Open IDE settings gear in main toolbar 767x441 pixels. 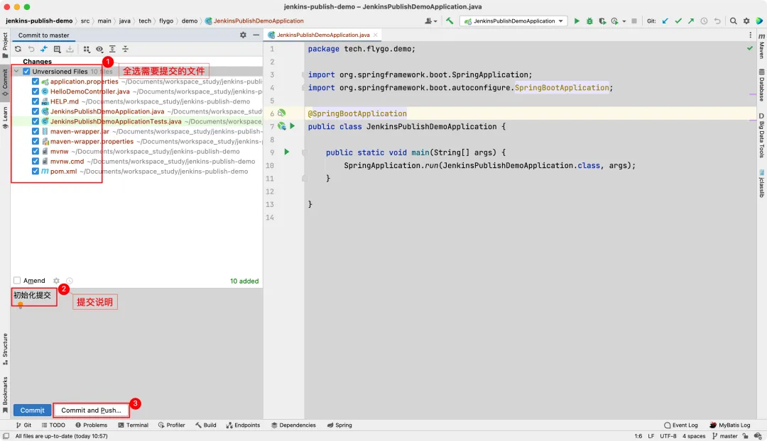(746, 21)
